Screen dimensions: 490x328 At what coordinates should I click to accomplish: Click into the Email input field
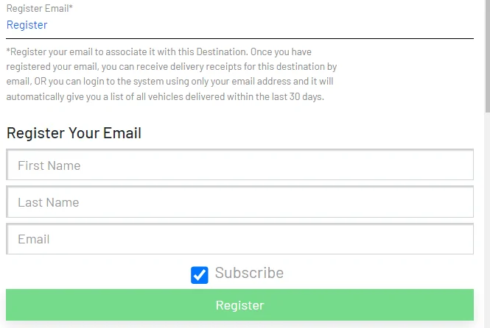(x=239, y=239)
